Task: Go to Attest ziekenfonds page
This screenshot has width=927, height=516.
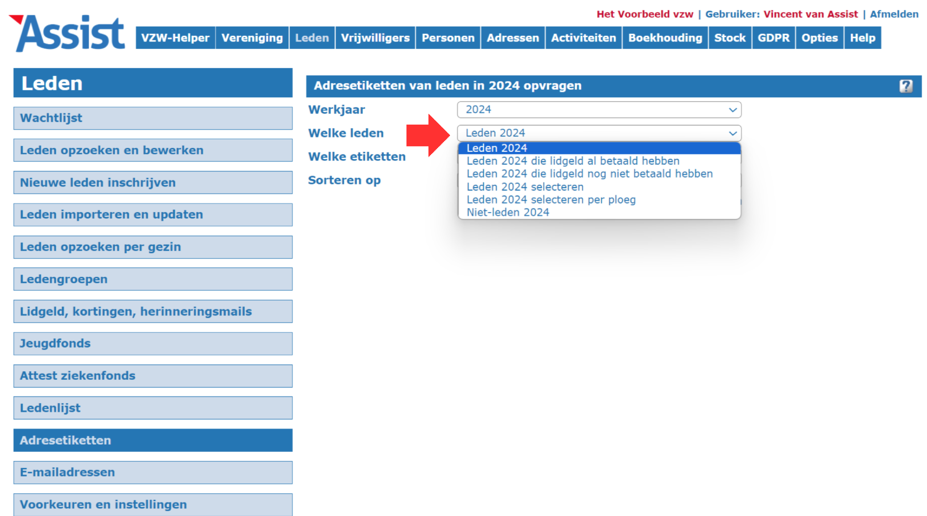Action: tap(153, 376)
